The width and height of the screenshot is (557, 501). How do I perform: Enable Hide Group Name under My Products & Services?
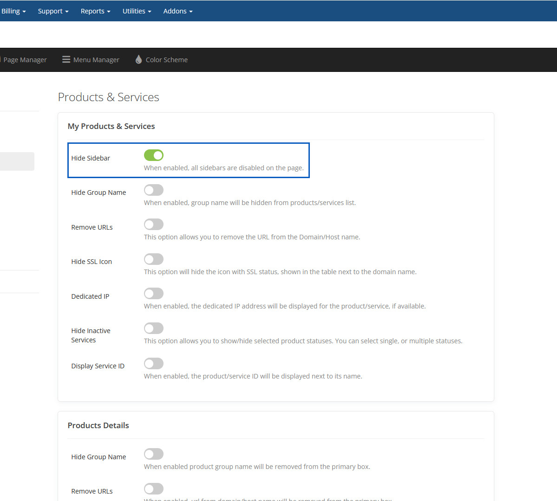coord(154,190)
